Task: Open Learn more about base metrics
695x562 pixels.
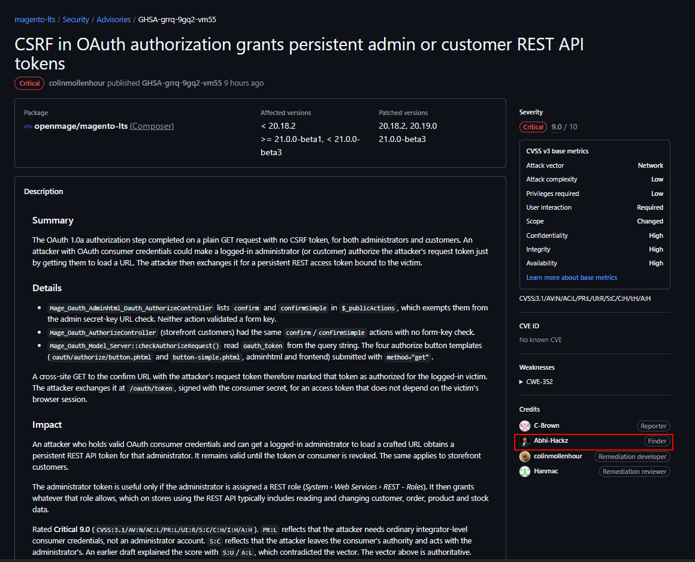Action: [572, 277]
